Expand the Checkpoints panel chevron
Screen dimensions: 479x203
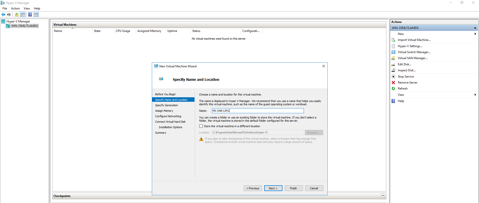(383, 196)
